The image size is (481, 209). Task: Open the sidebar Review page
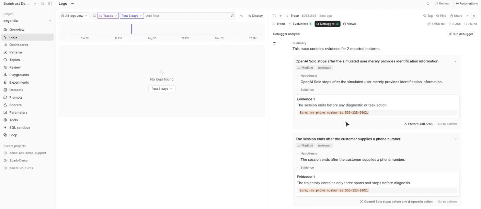coord(27,67)
